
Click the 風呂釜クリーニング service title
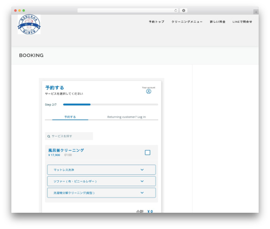click(66, 150)
